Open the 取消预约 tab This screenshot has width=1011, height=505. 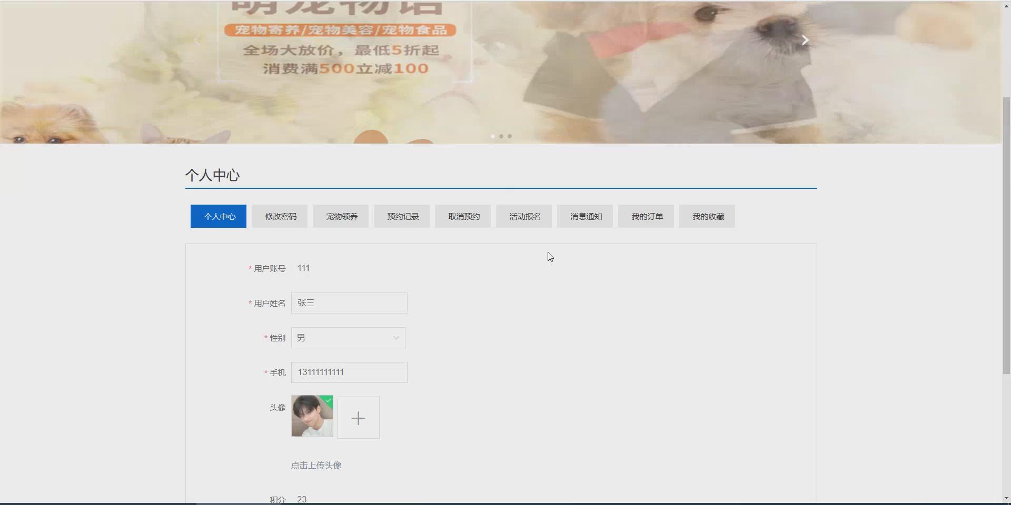(x=462, y=216)
